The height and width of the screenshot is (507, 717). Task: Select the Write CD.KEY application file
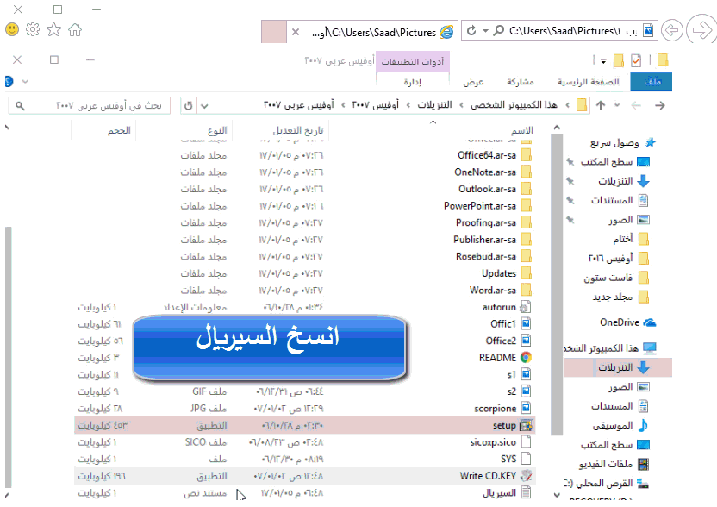click(x=488, y=476)
